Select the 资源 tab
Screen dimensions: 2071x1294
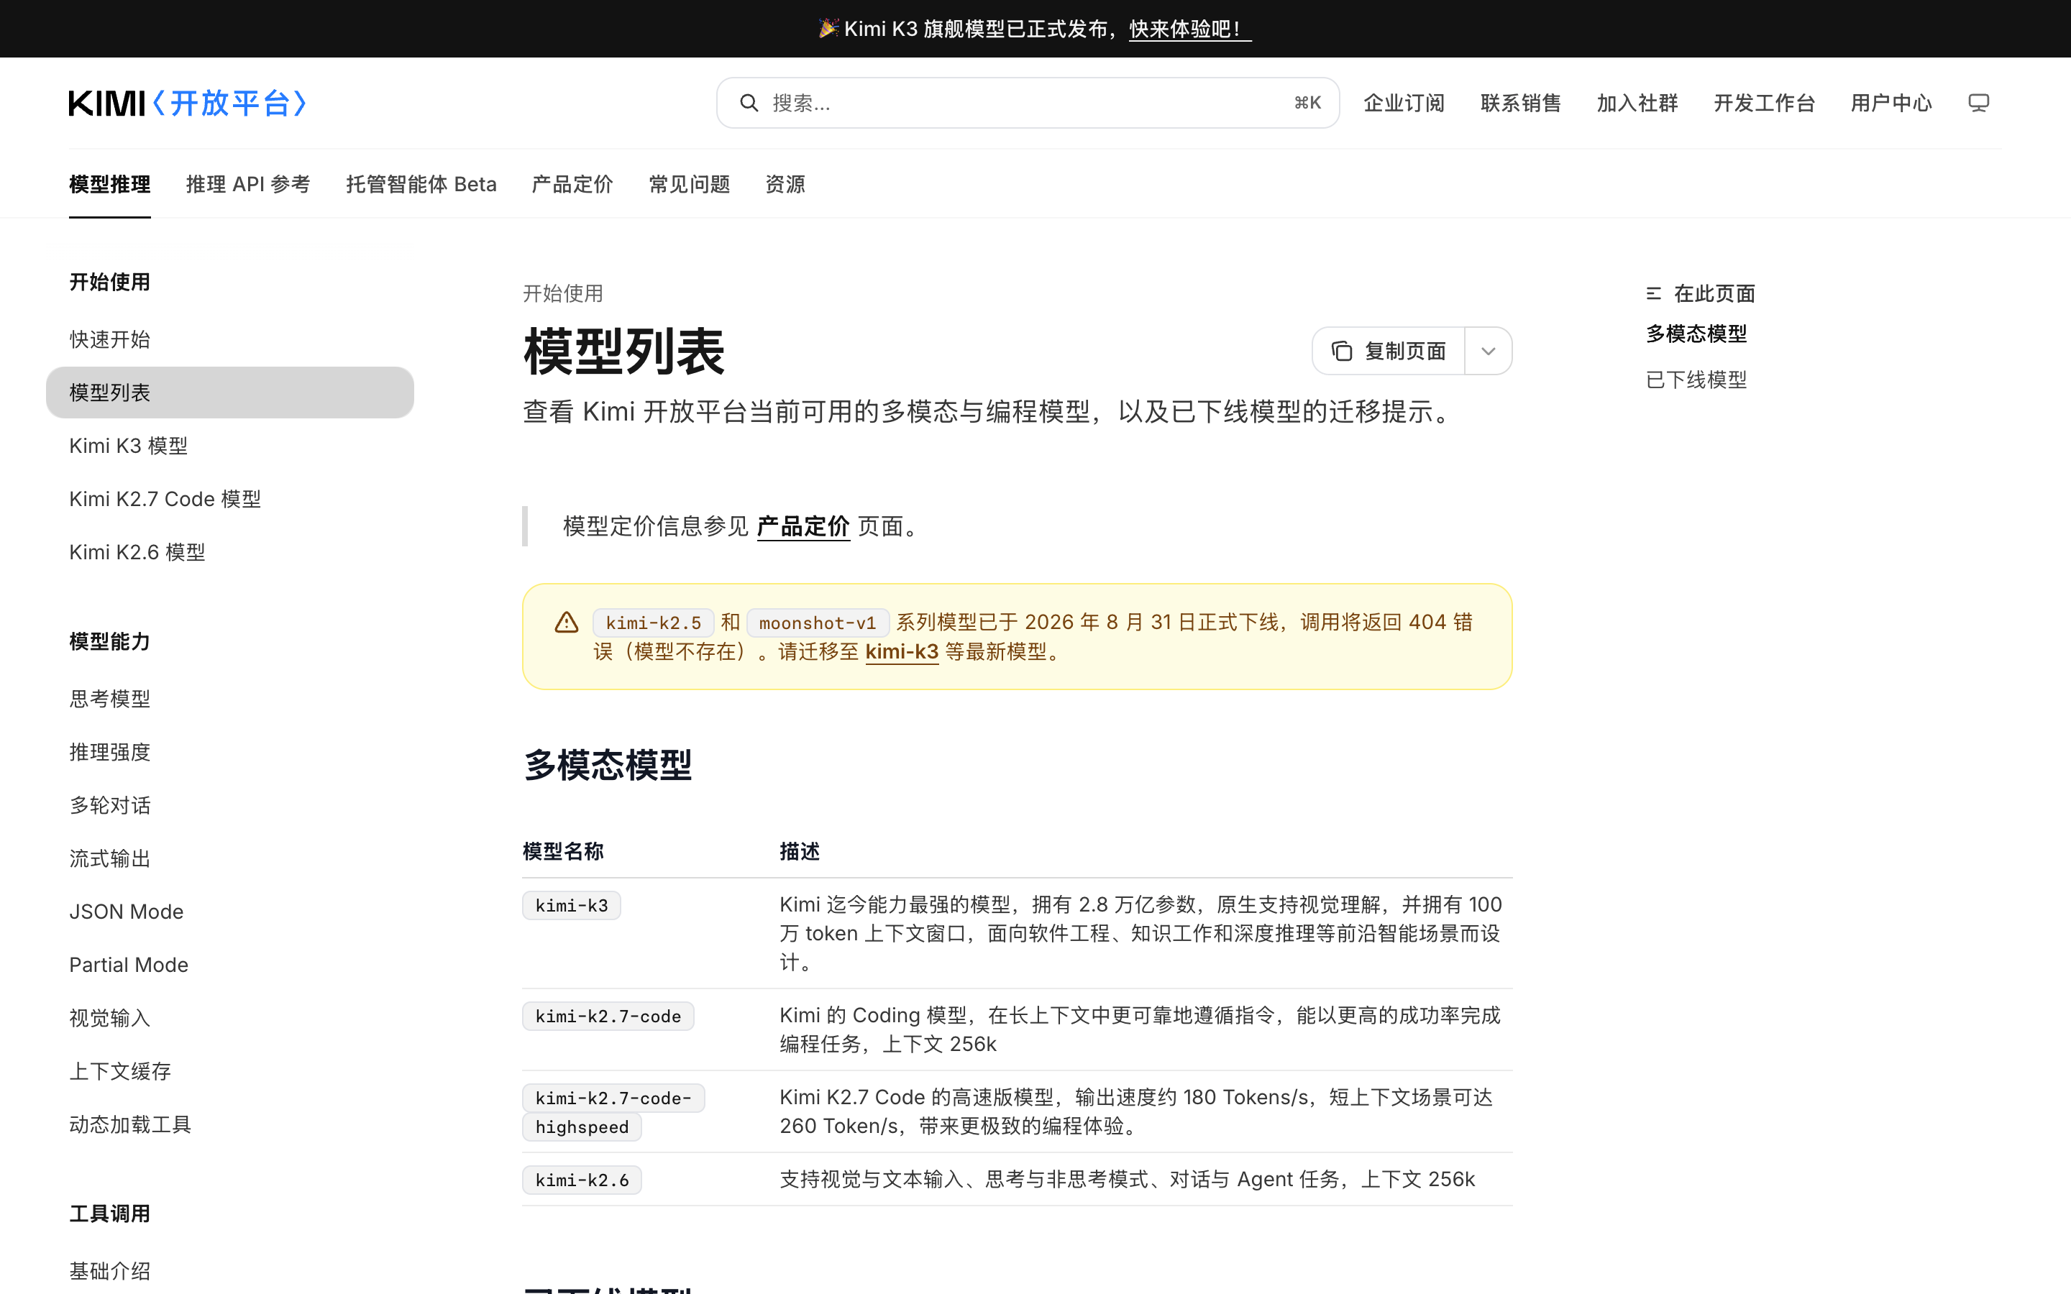pos(785,184)
